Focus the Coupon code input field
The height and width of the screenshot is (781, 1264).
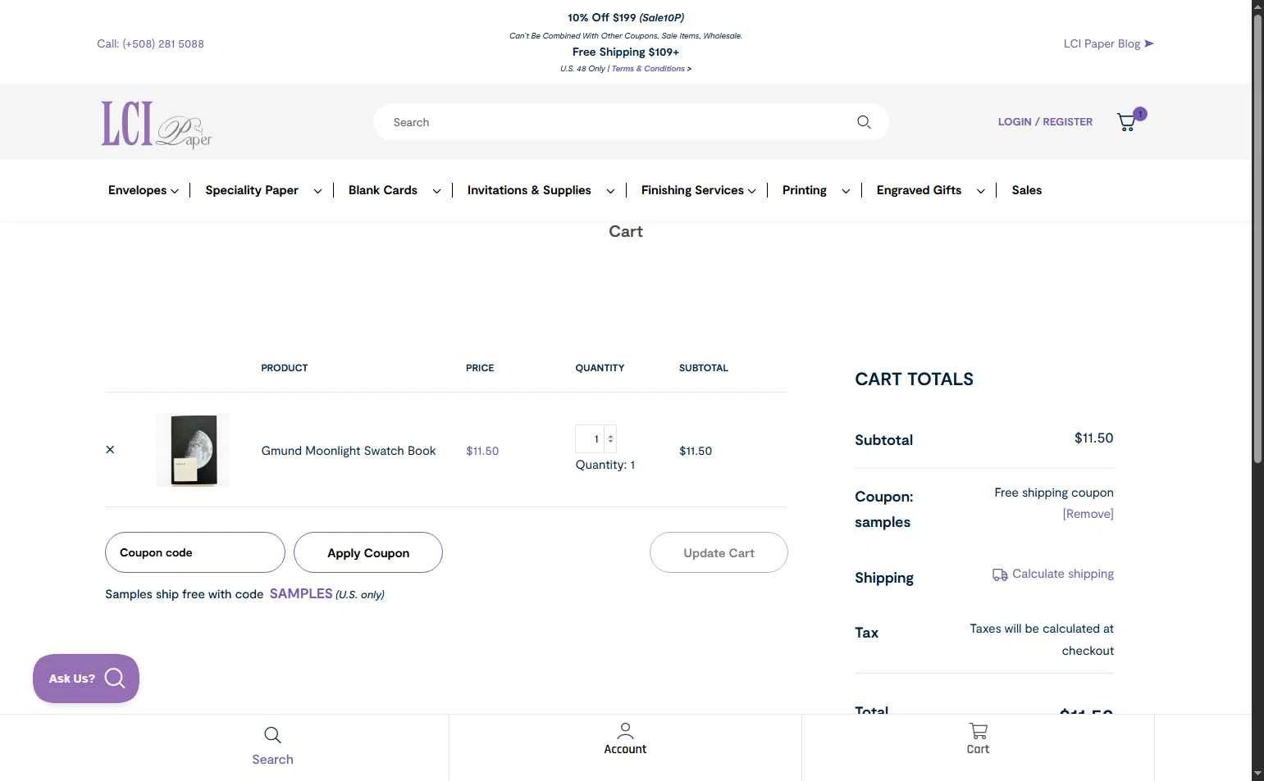pyautogui.click(x=195, y=552)
